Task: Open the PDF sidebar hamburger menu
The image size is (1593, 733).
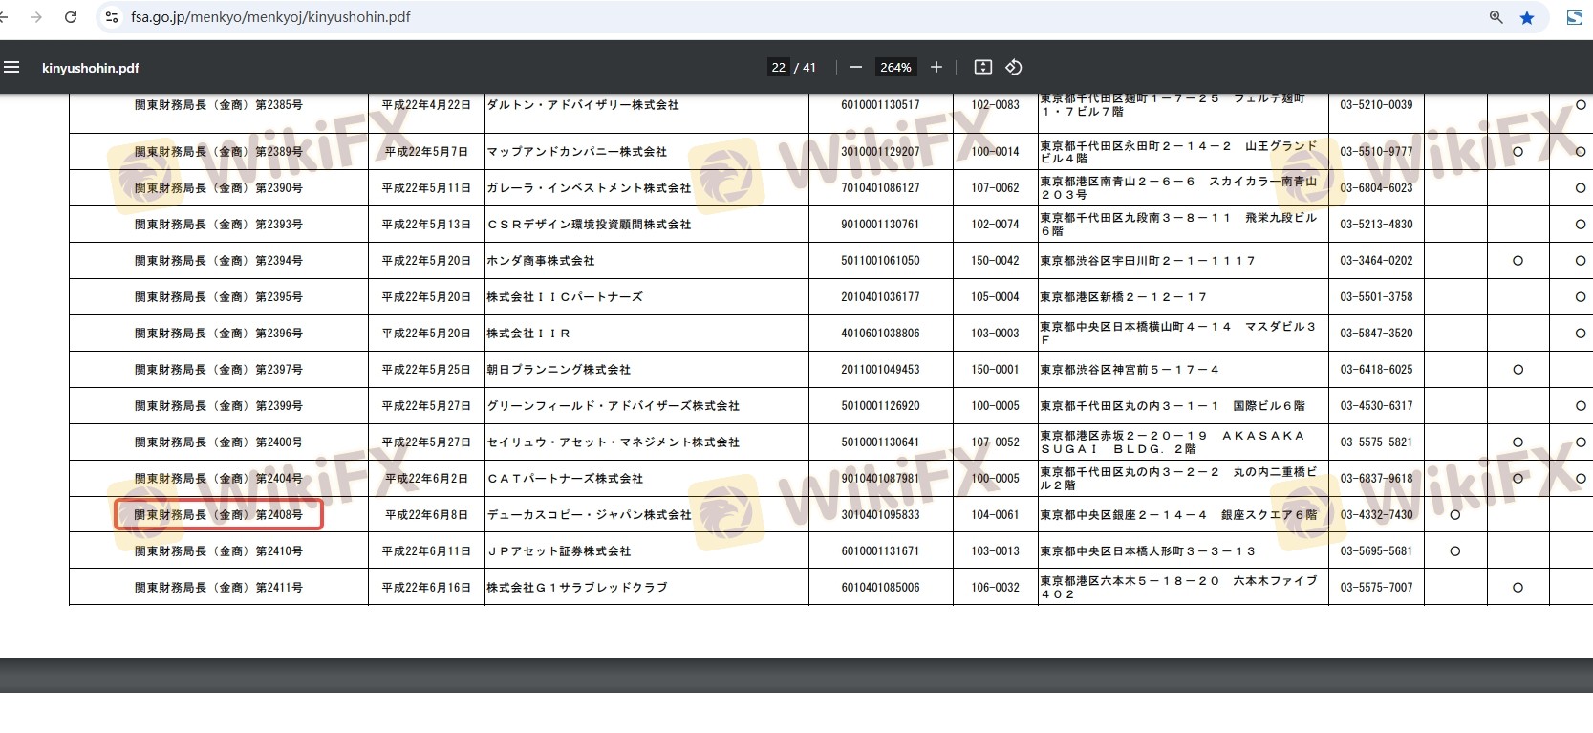Action: [x=11, y=67]
